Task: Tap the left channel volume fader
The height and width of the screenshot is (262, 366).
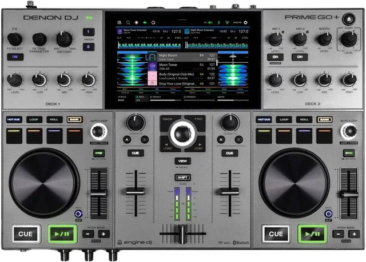Action: (136, 191)
